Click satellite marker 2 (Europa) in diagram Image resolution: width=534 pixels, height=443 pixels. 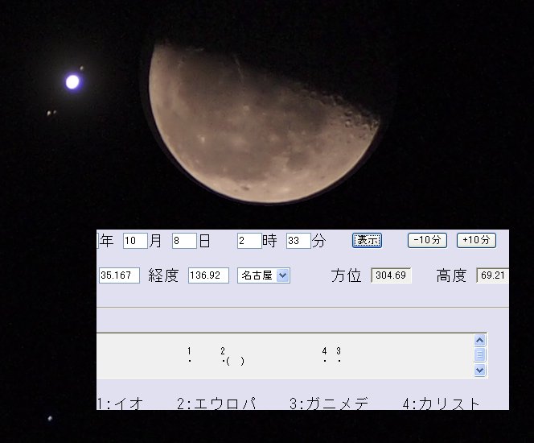[222, 360]
